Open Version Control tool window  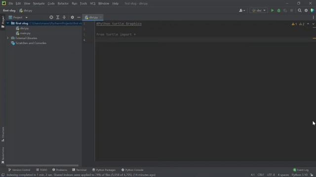[19, 170]
